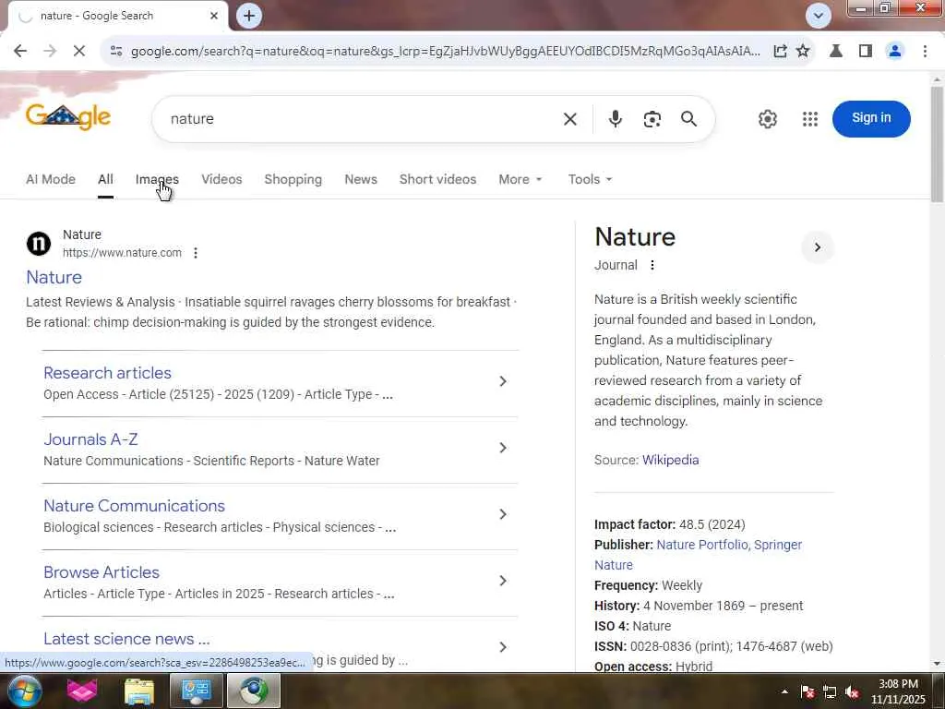The image size is (945, 709).
Task: Expand chevron for Latest science news
Action: 503,647
